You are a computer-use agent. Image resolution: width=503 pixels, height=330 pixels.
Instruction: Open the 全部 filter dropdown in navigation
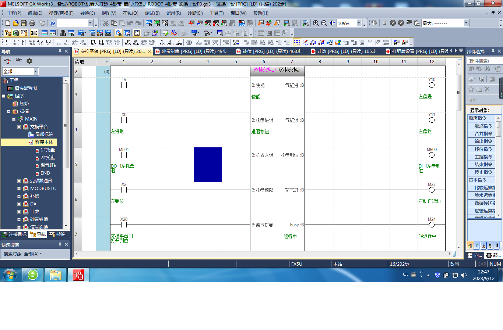[36, 71]
